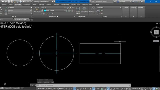Click the new drawing tab plus button
The width and height of the screenshot is (160, 90).
[x=32, y=20]
